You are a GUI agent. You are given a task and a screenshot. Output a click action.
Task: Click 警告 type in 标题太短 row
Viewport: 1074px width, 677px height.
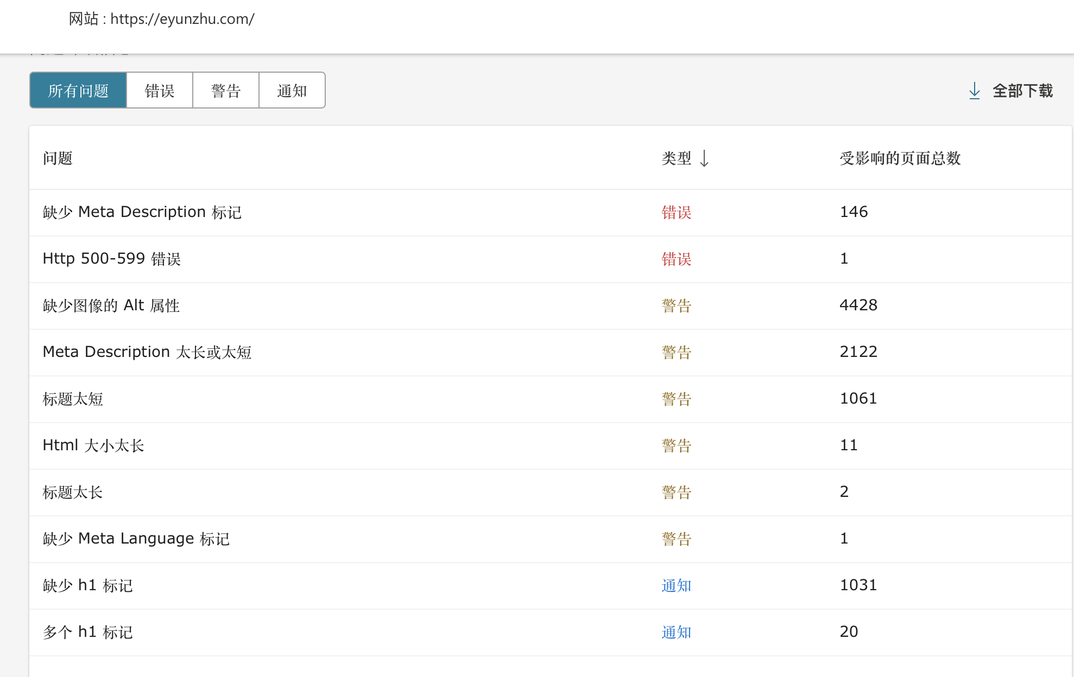point(677,399)
